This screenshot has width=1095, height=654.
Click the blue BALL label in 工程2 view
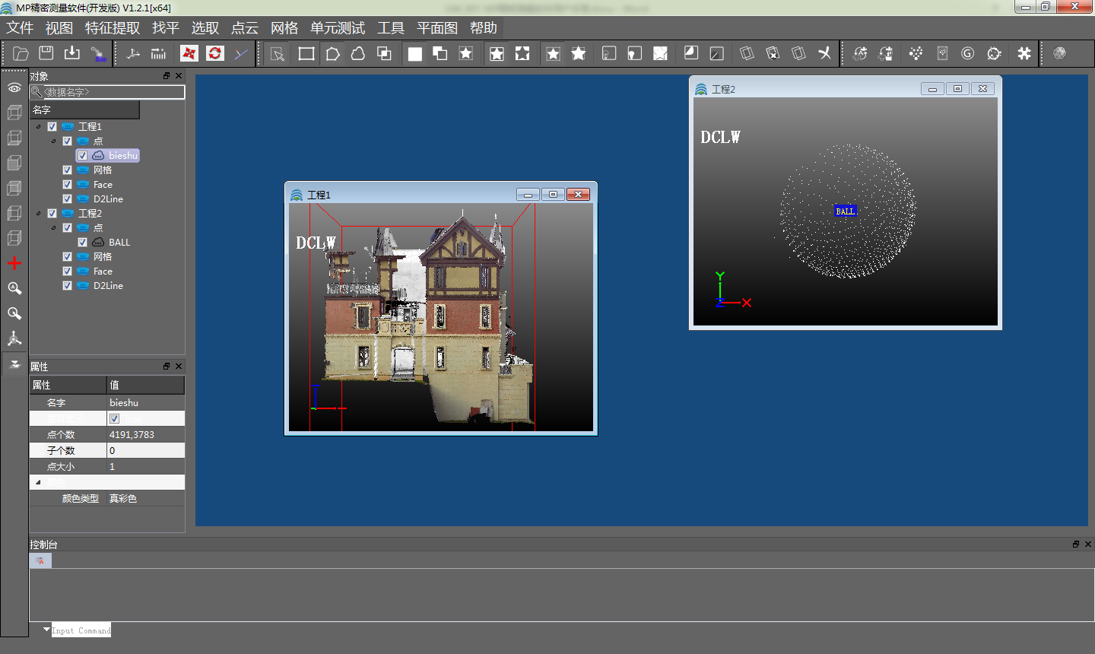[x=845, y=211]
